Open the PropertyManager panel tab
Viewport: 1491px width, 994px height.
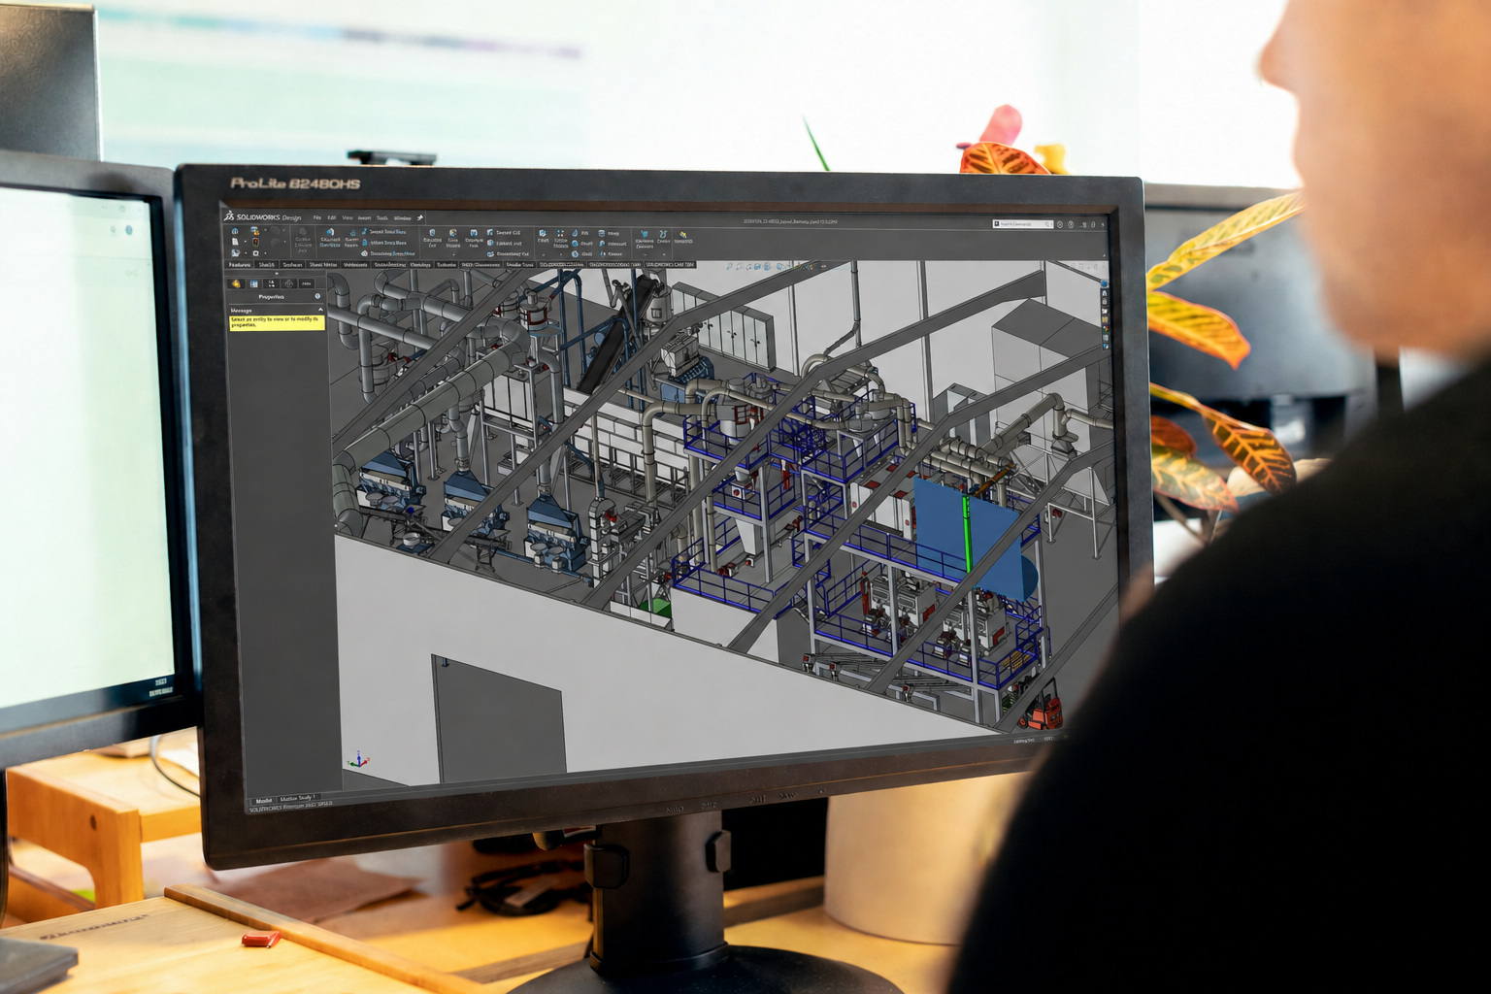[x=253, y=283]
